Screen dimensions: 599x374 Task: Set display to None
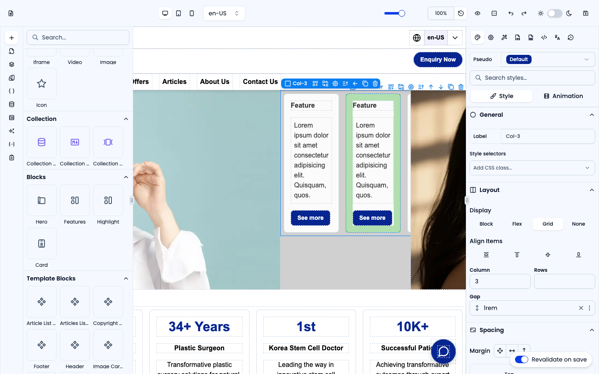point(579,224)
